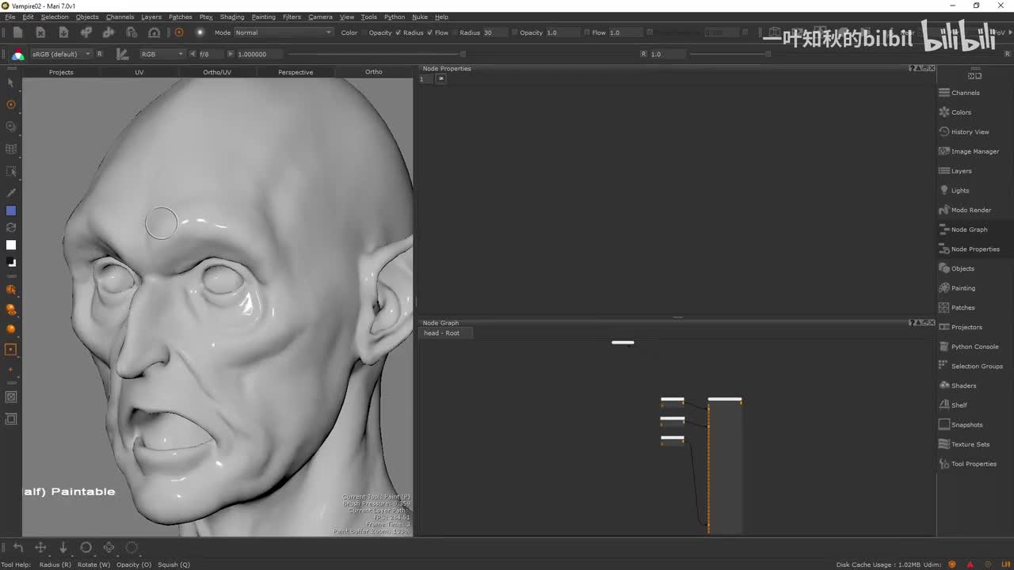Screen dimensions: 1014x570
Task: Open the Shaders palette
Action: [963, 386]
